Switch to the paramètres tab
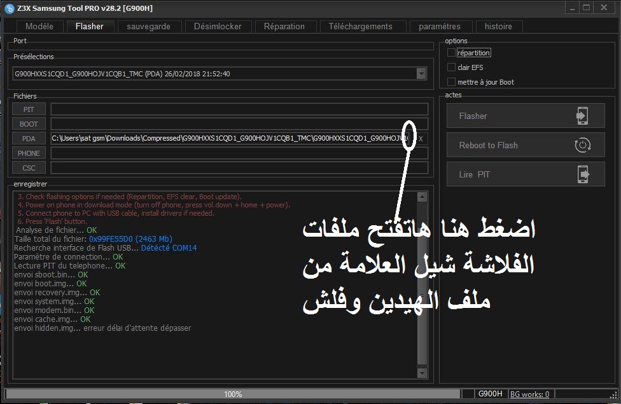 [440, 27]
